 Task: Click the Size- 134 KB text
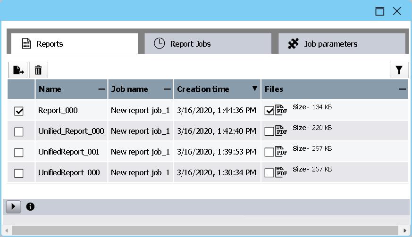312,107
